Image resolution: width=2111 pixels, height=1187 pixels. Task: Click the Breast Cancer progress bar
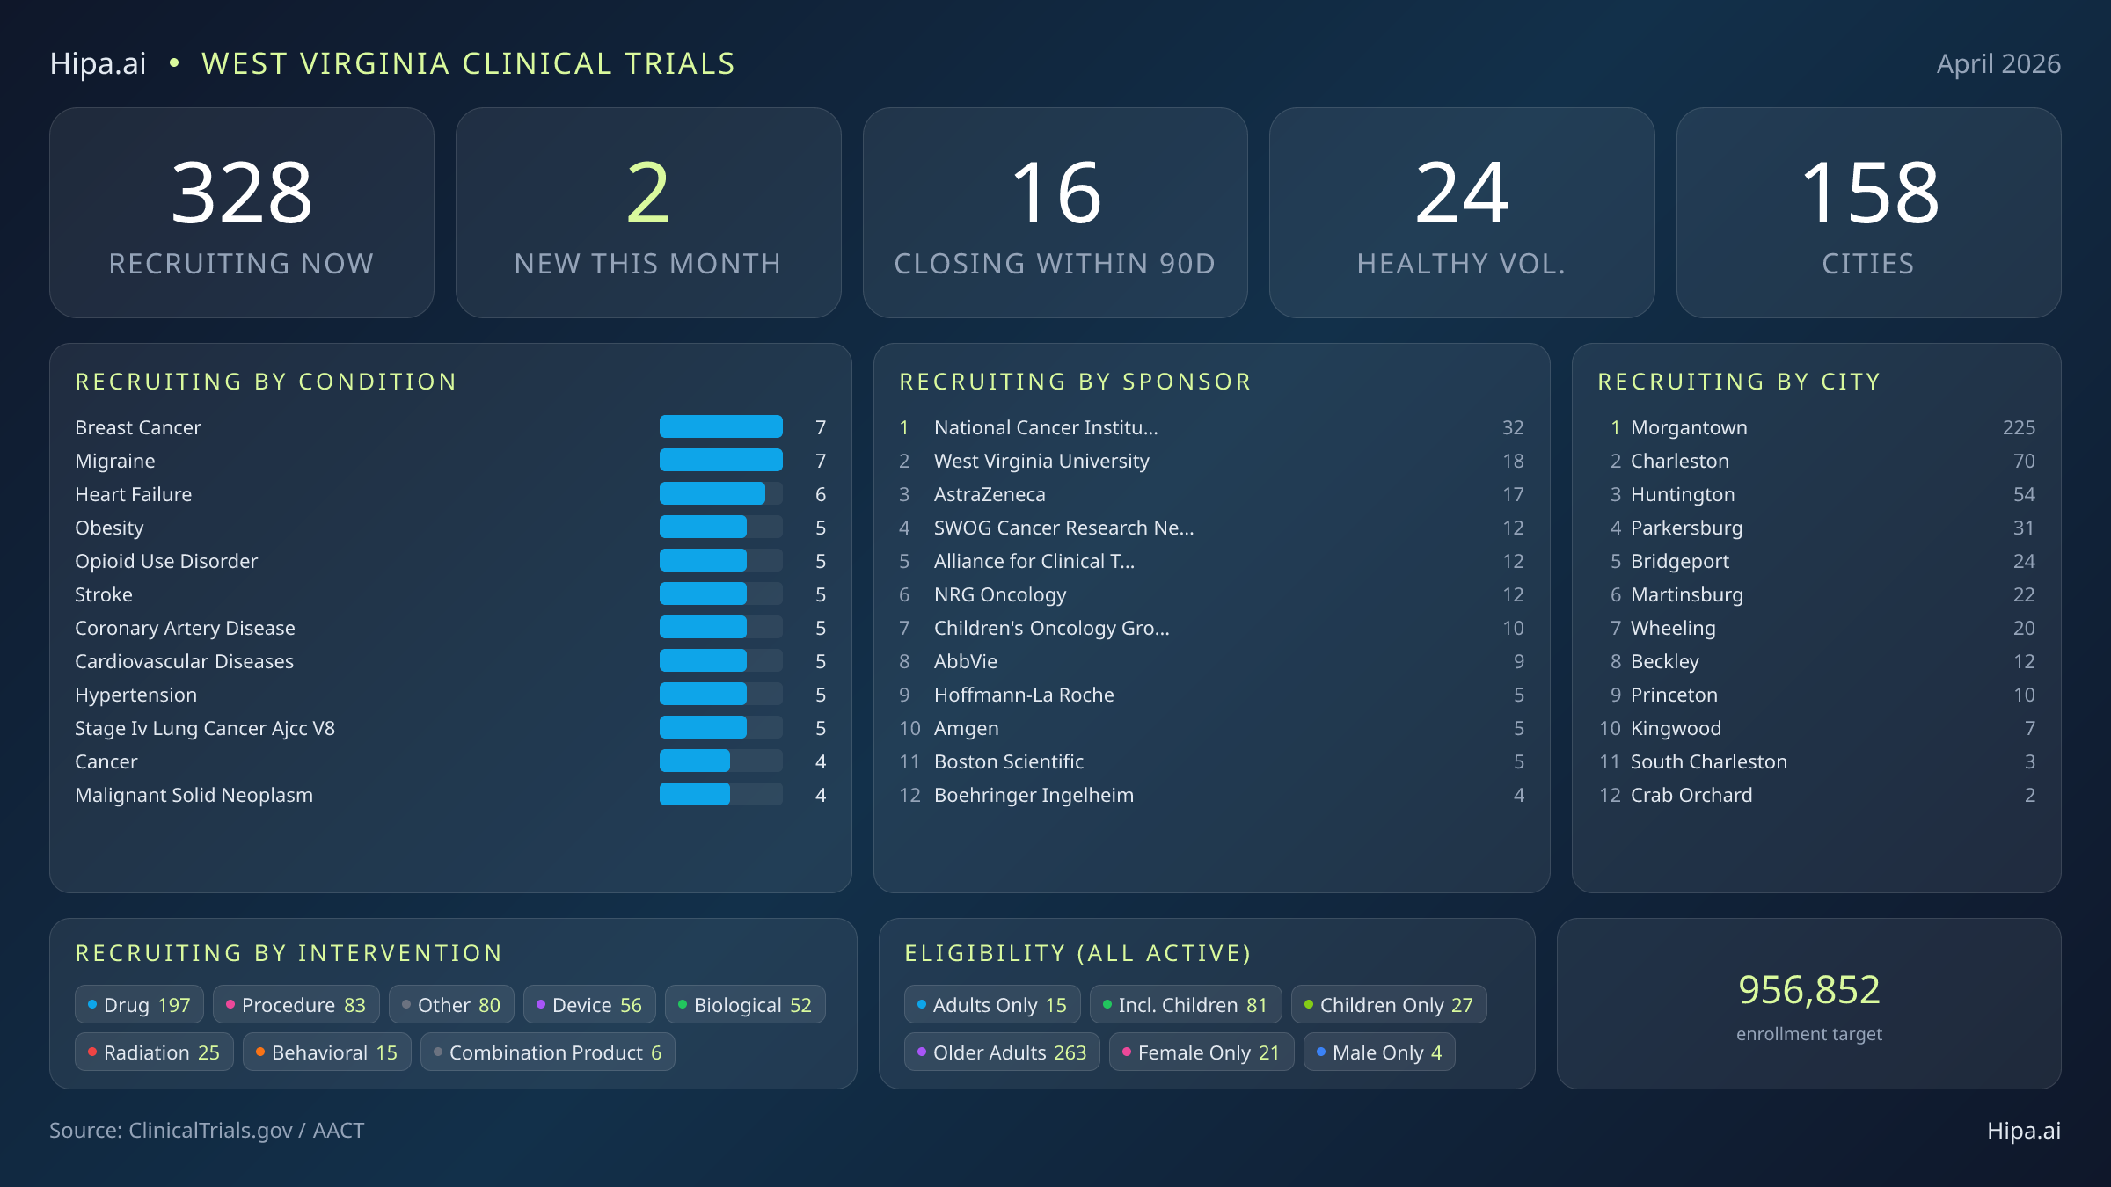[x=721, y=426]
